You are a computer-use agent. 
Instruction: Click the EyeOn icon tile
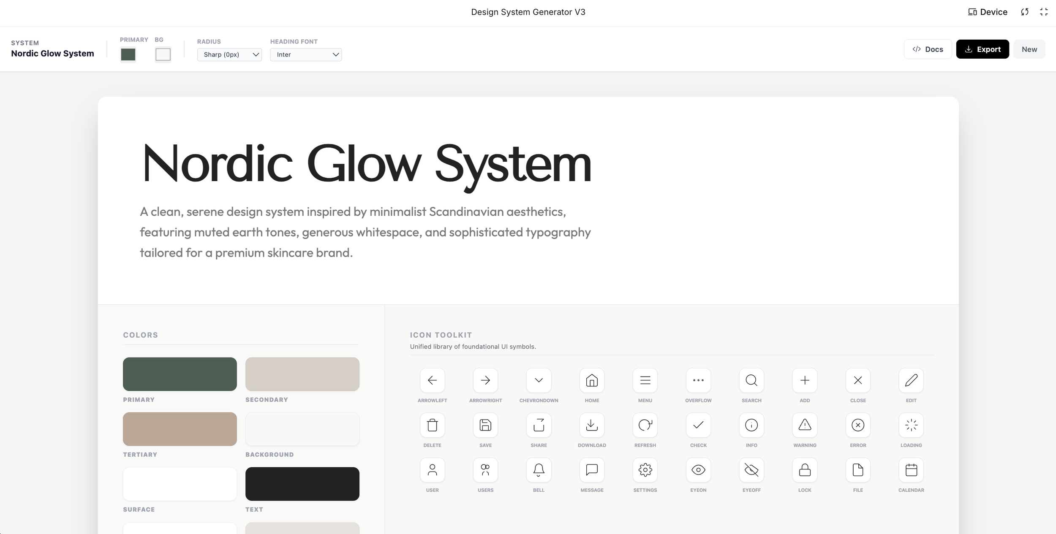pyautogui.click(x=698, y=470)
